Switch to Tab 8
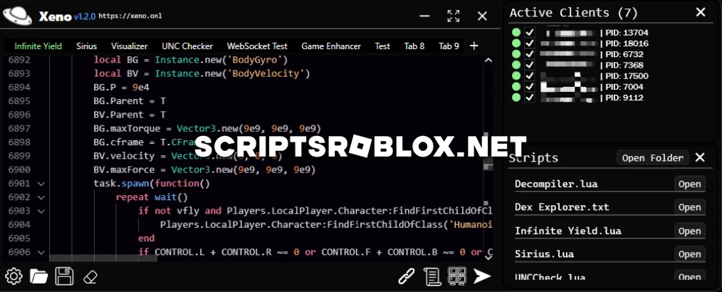The image size is (722, 292). pos(414,46)
